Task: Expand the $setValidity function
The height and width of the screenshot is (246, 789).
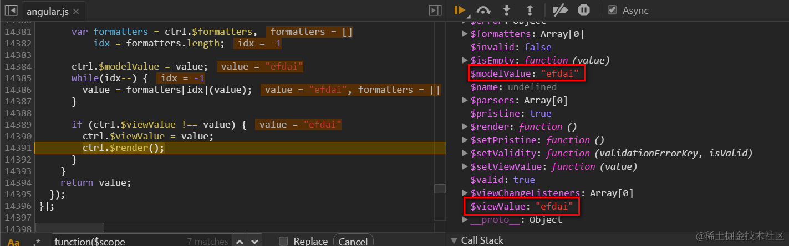Action: [x=465, y=153]
